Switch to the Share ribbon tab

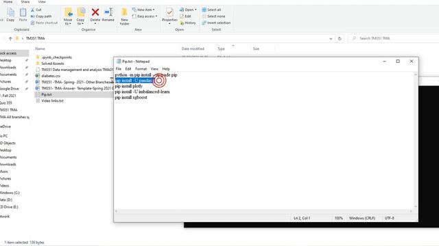(x=25, y=1)
